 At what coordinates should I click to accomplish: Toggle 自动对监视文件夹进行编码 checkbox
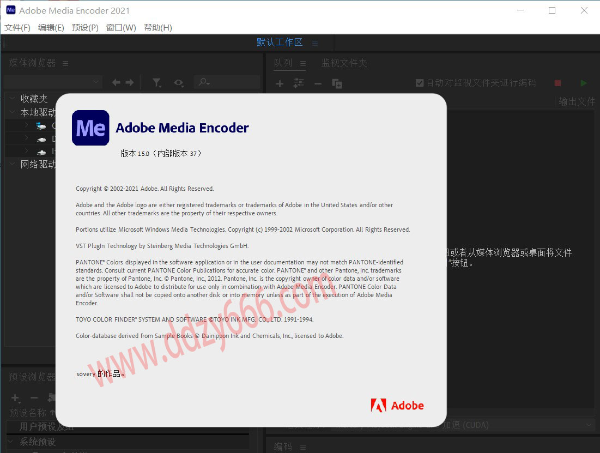pyautogui.click(x=420, y=83)
